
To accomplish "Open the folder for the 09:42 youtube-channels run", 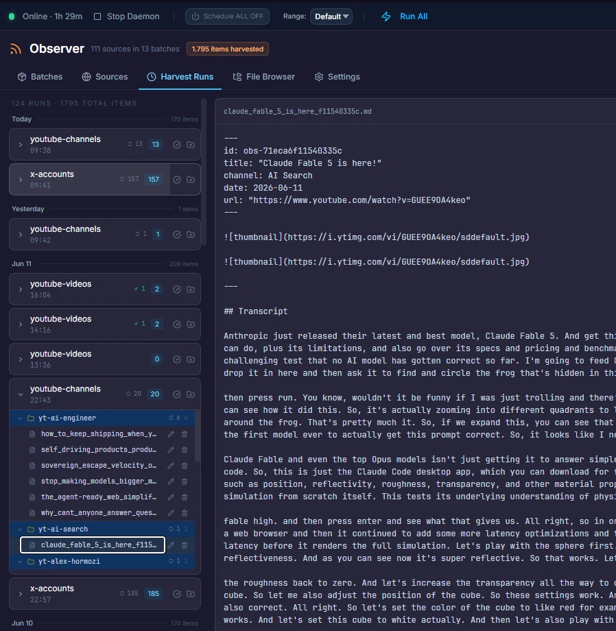I will [x=191, y=234].
